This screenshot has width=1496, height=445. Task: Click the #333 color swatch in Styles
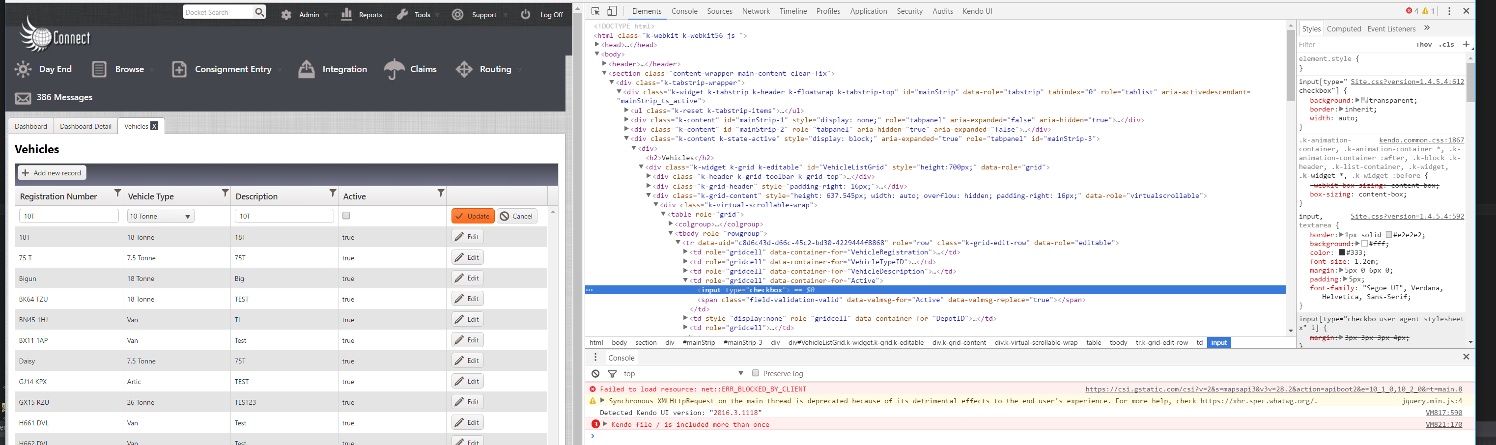(1342, 253)
